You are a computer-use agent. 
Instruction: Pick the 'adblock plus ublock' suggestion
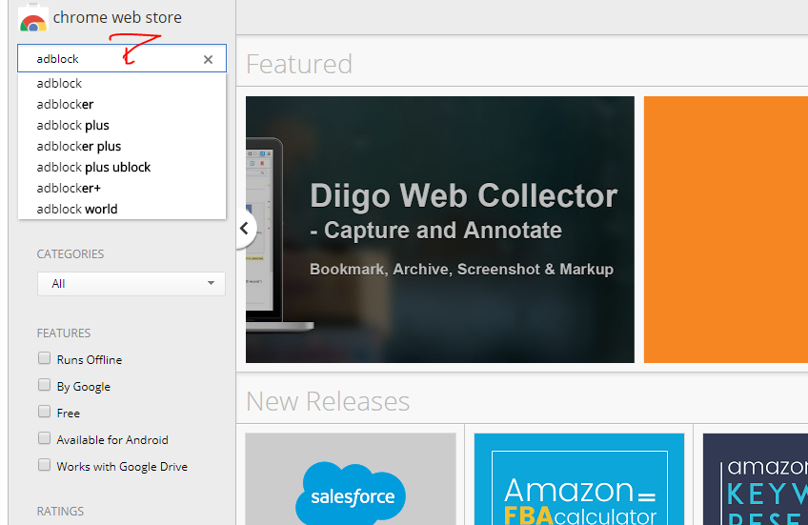(122, 168)
